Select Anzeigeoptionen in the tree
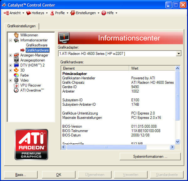 [33, 60]
